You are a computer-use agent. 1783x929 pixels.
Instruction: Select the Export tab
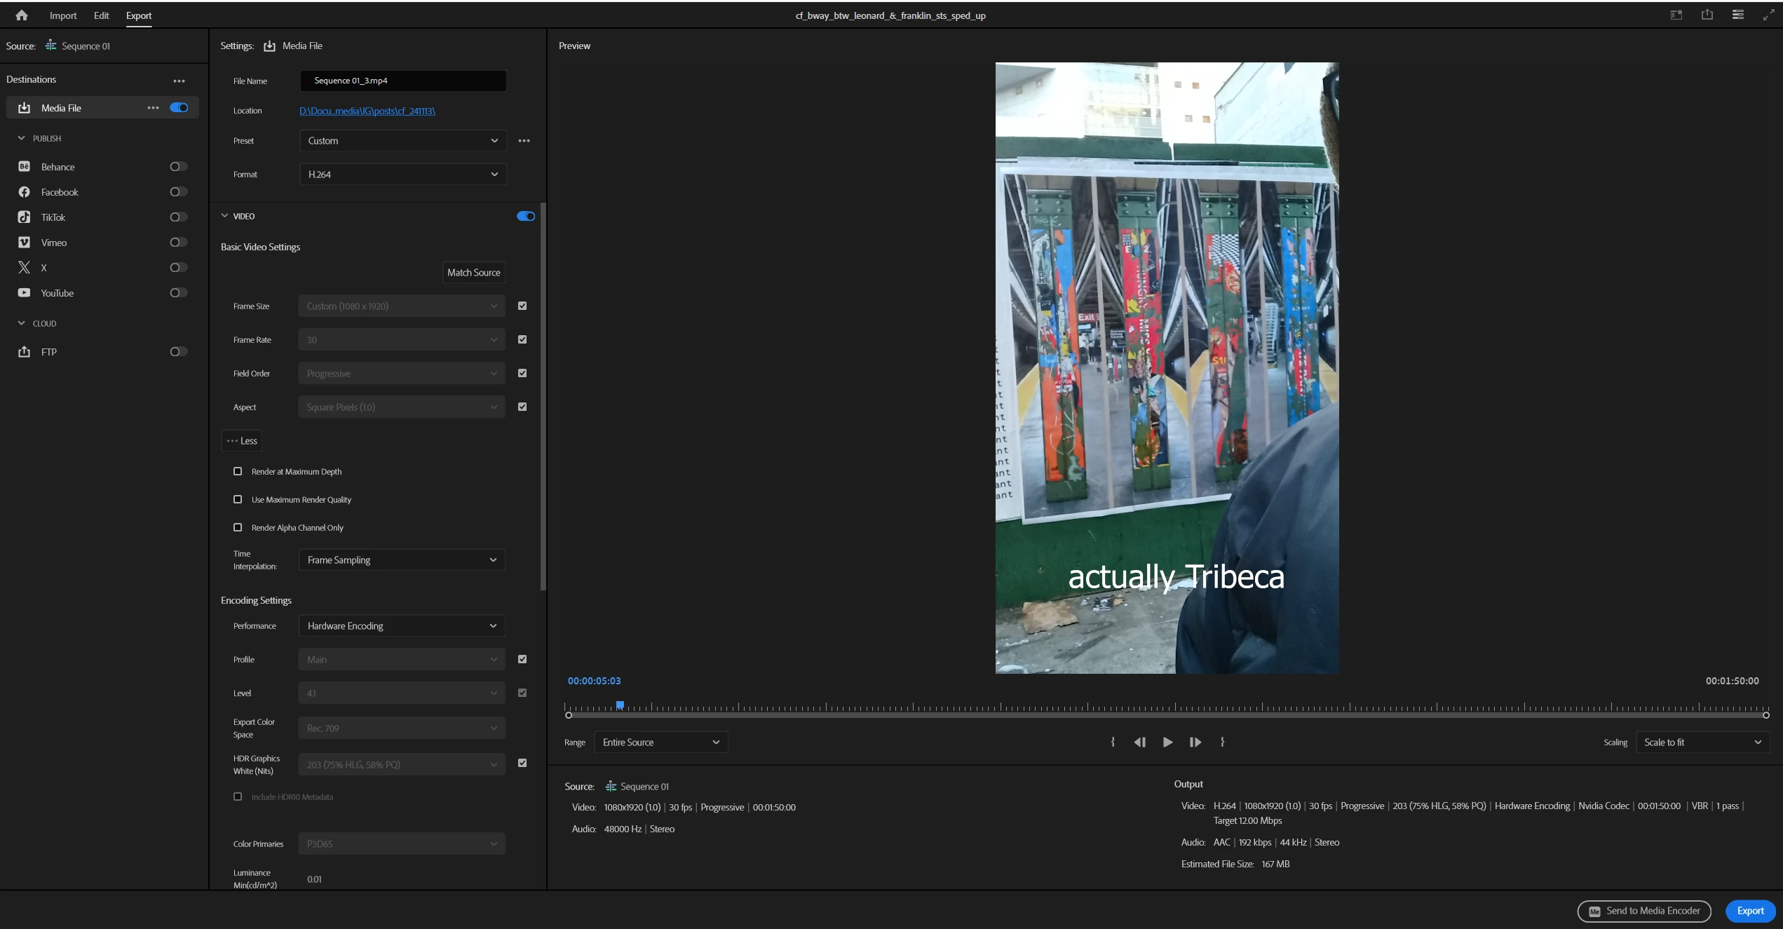[139, 15]
